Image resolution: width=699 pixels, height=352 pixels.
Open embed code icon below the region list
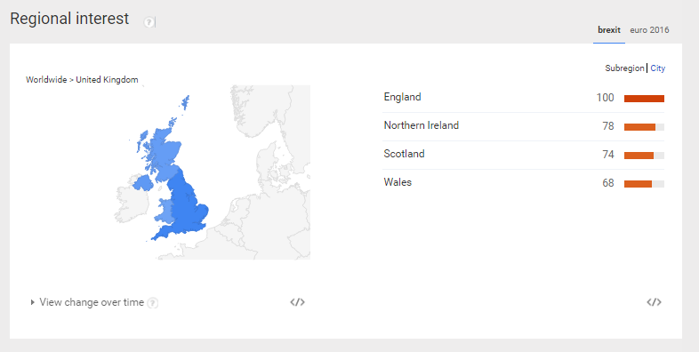pos(654,302)
